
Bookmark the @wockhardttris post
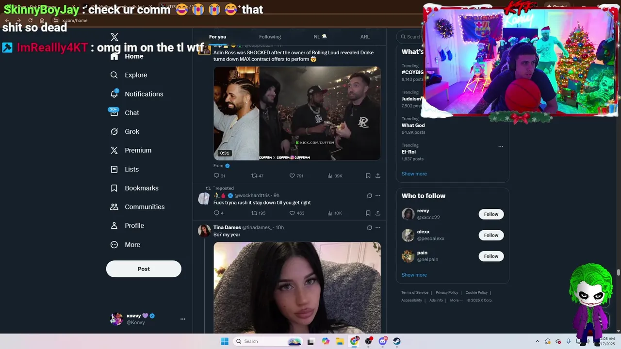pos(368,213)
